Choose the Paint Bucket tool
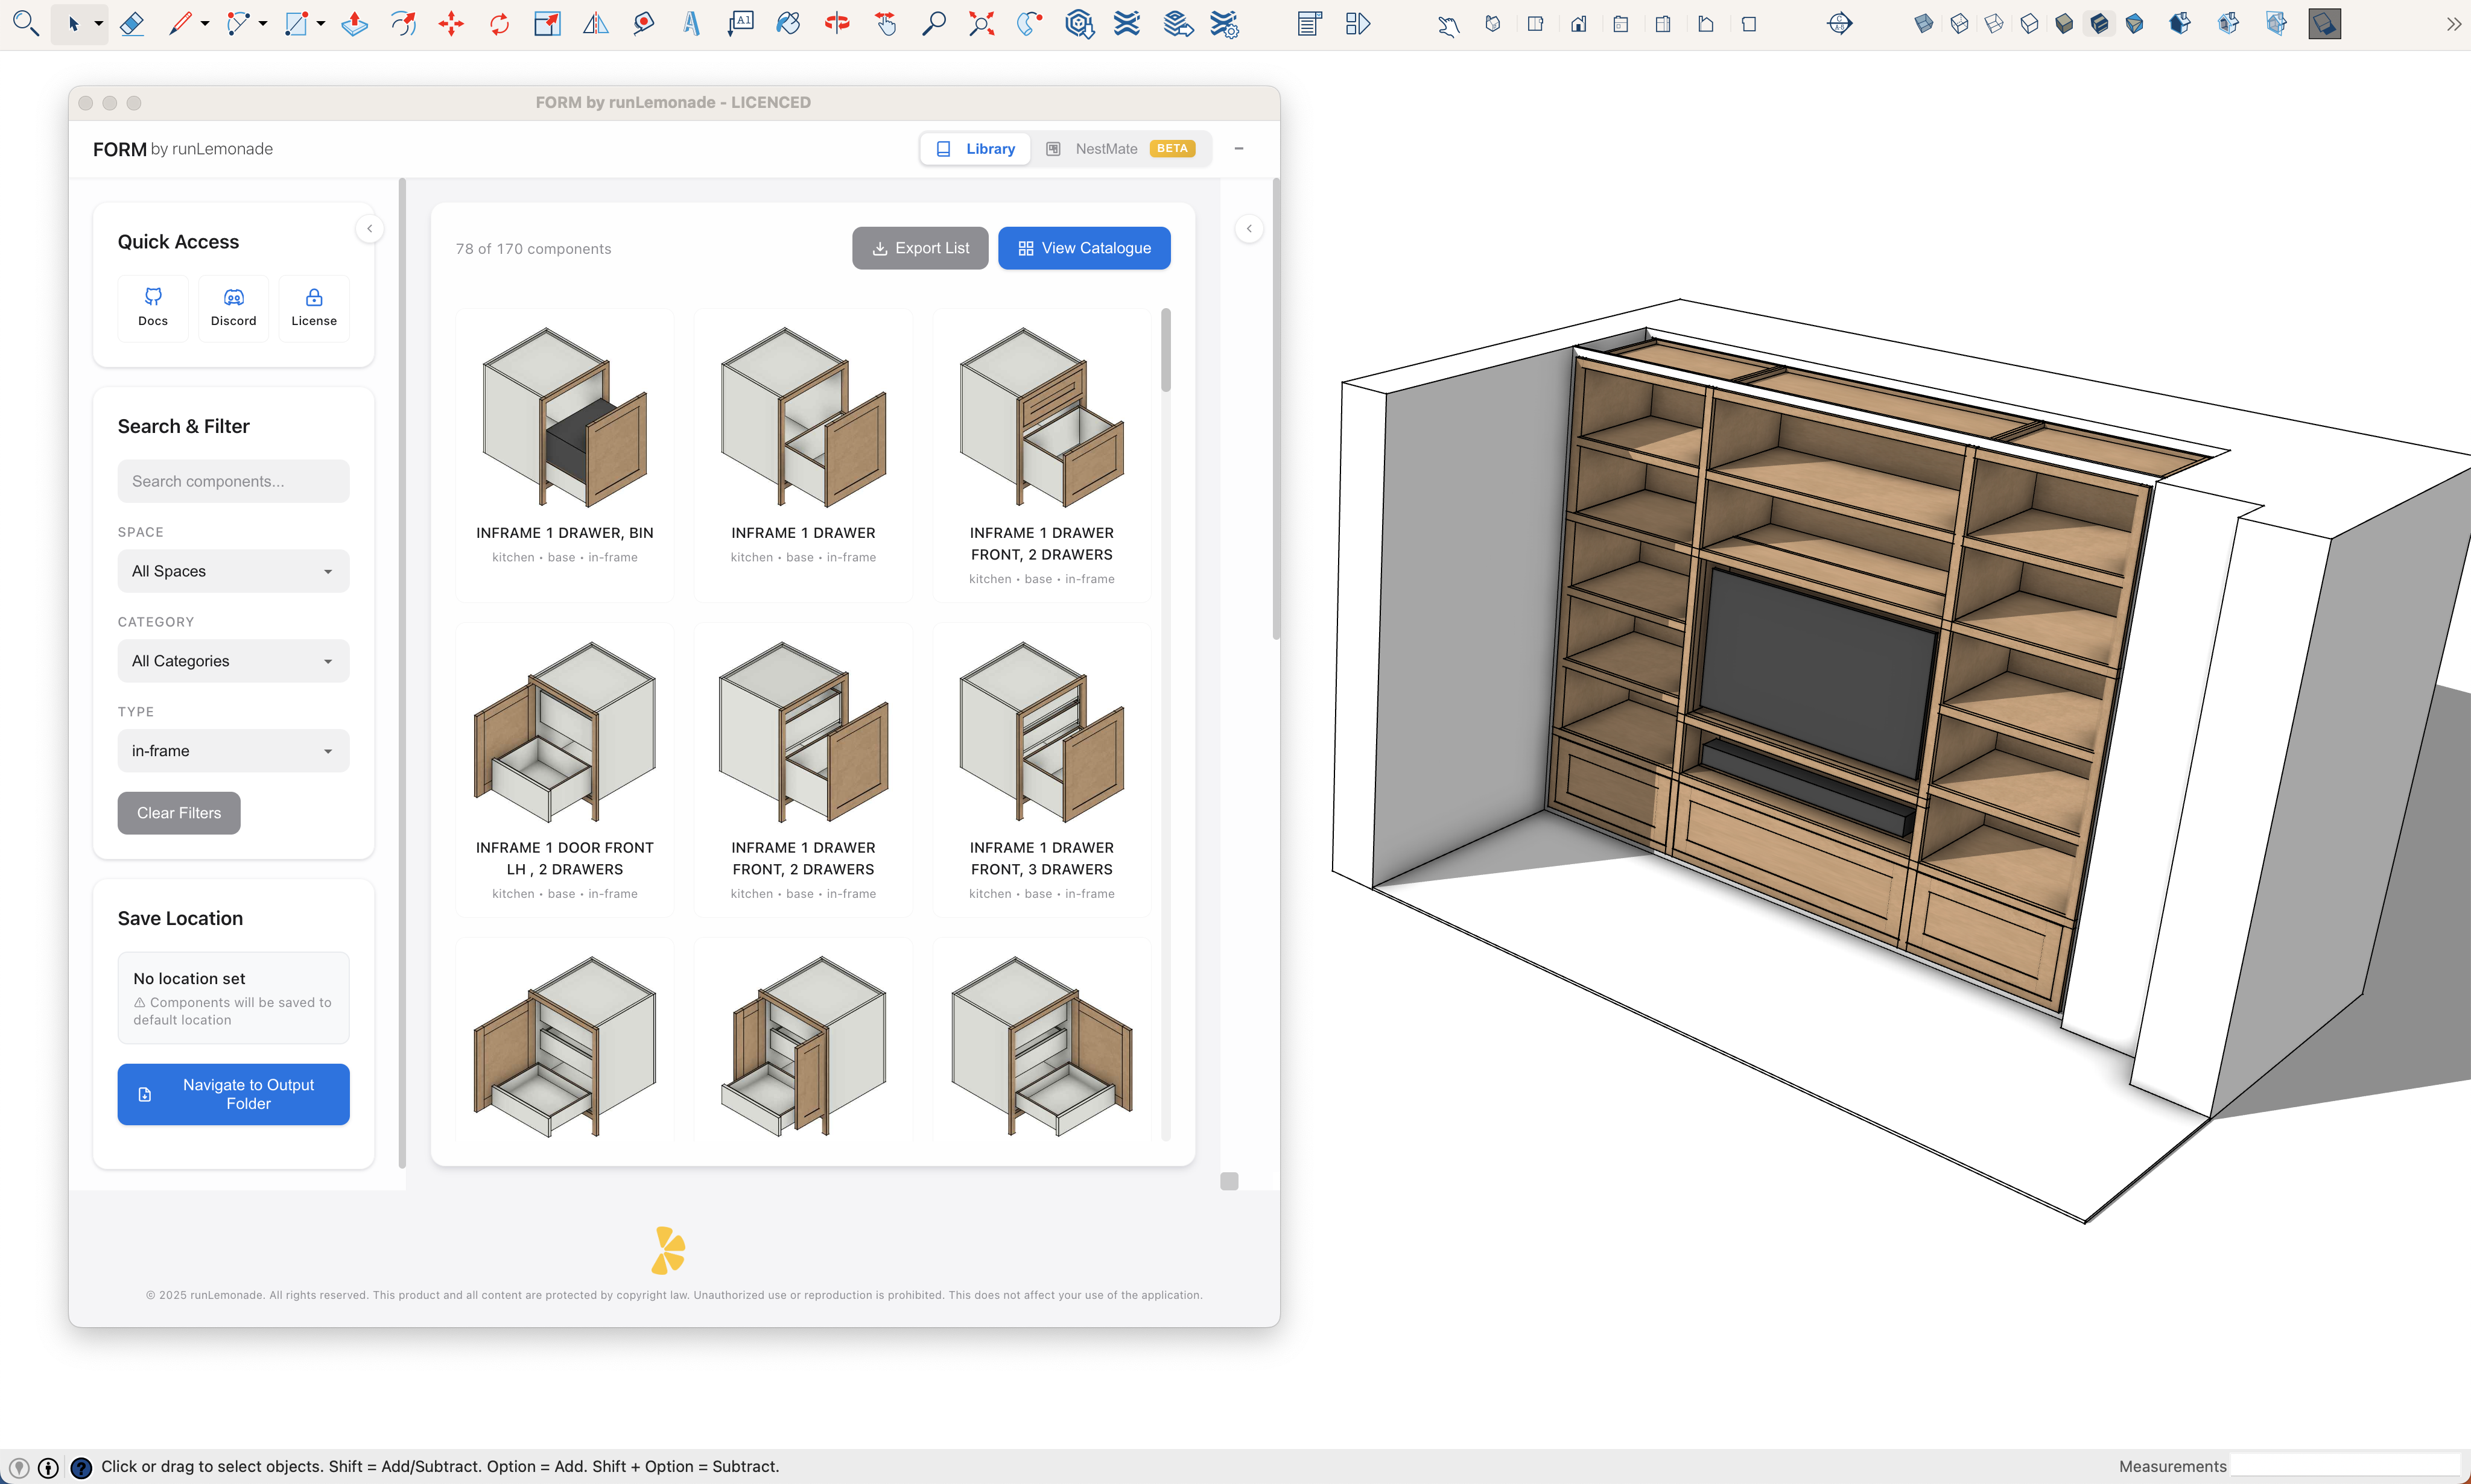Viewport: 2471px width, 1484px height. (788, 24)
